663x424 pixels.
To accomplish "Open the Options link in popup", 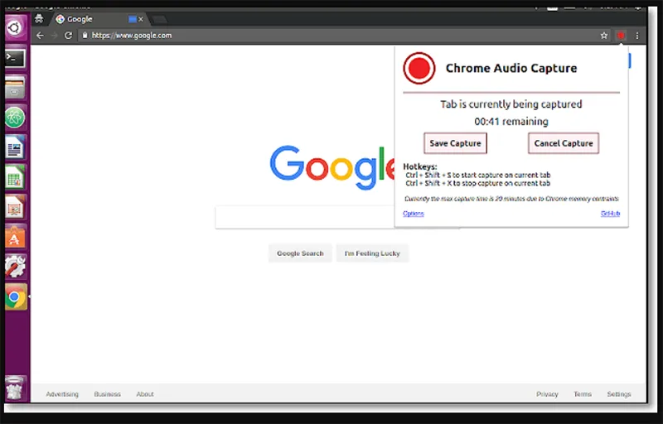I will coord(413,214).
